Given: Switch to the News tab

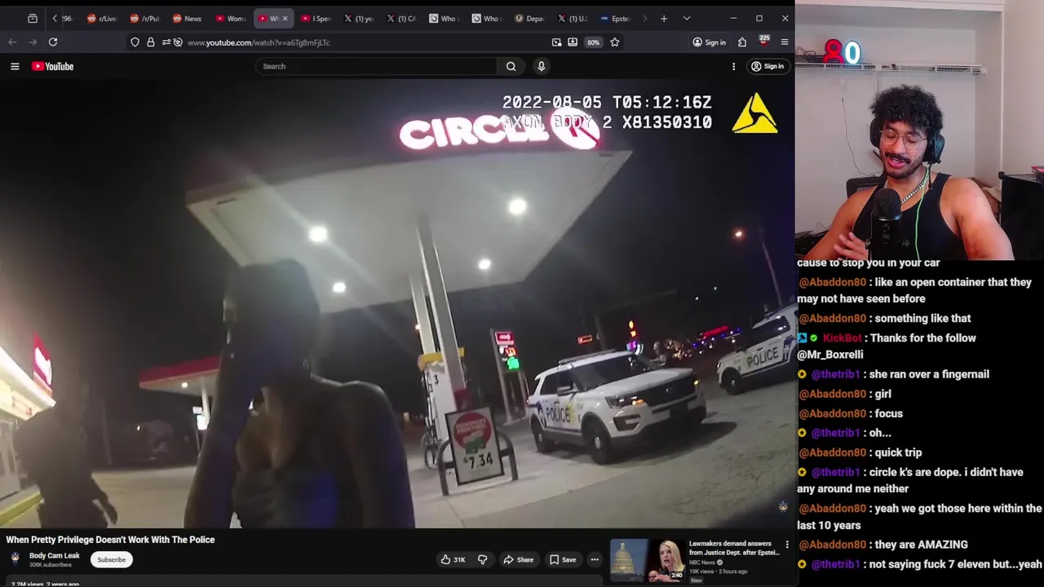Looking at the screenshot, I should pos(187,18).
